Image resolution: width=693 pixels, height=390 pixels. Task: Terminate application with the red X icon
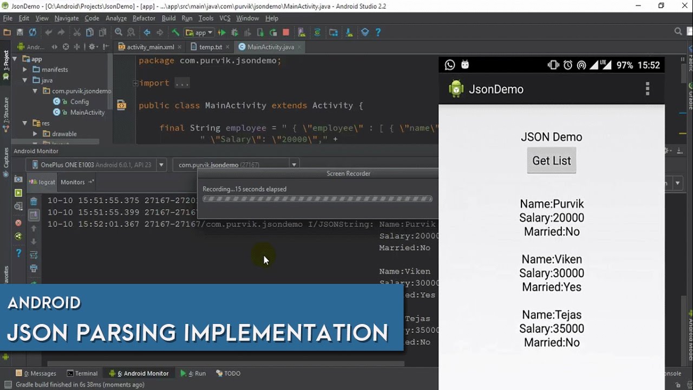tap(18, 223)
